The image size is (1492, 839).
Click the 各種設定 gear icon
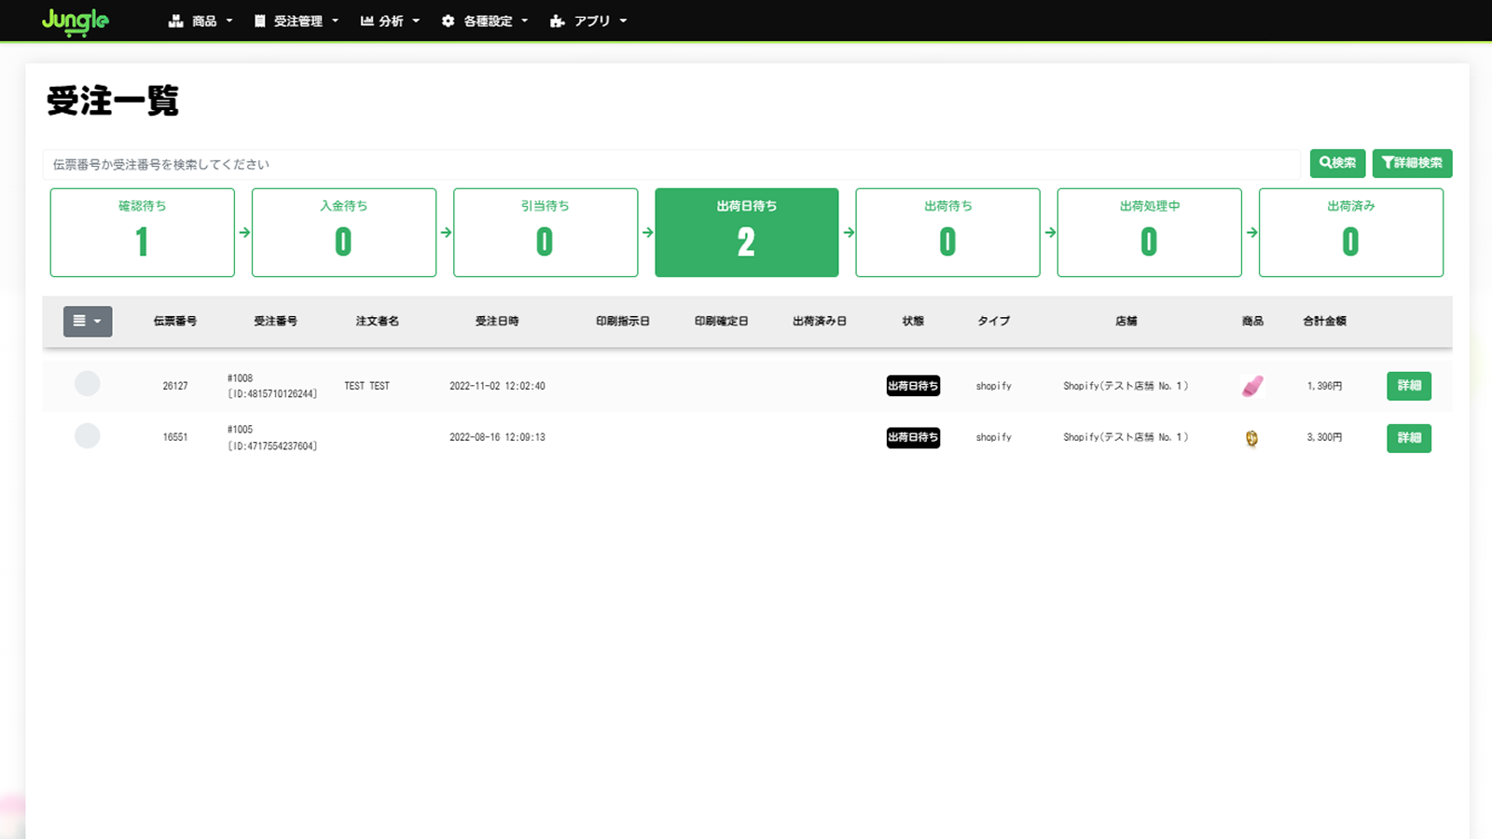(x=448, y=21)
